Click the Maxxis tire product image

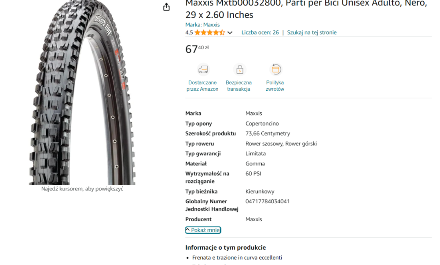82,92
